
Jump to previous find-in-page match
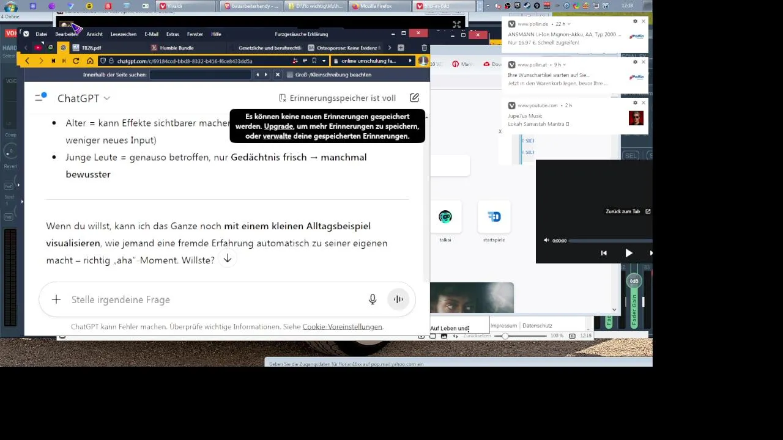(258, 75)
